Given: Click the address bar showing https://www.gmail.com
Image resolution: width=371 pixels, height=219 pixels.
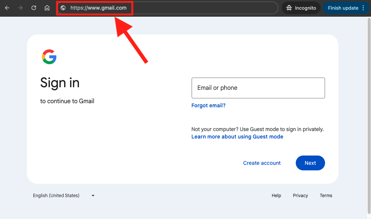Looking at the screenshot, I should pos(168,8).
